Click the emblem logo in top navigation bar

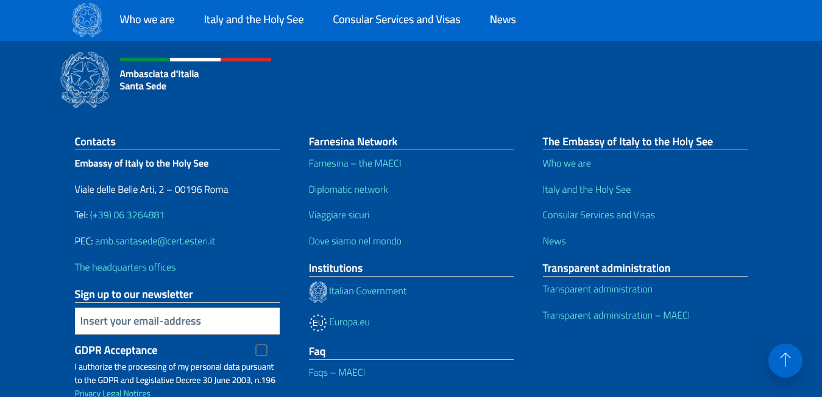coord(87,20)
